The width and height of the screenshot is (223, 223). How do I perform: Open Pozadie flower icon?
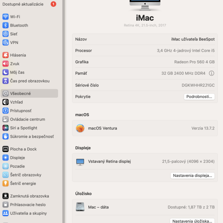[6, 166]
